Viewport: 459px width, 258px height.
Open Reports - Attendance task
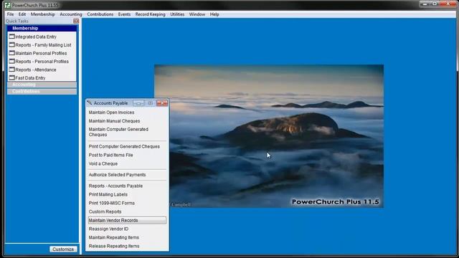tap(36, 70)
